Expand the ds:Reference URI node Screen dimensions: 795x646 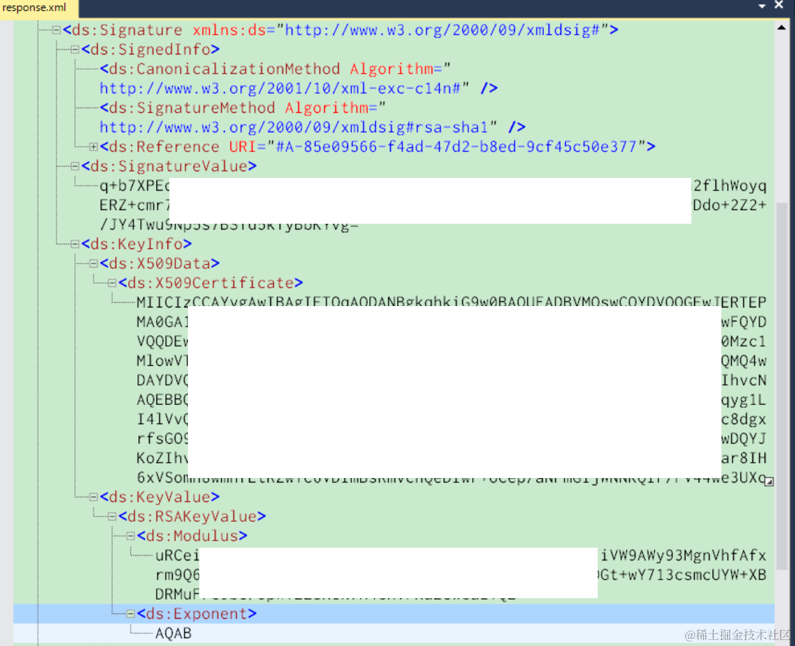pos(94,147)
